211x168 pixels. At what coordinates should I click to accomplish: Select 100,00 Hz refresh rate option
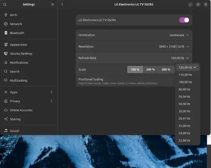(188, 82)
